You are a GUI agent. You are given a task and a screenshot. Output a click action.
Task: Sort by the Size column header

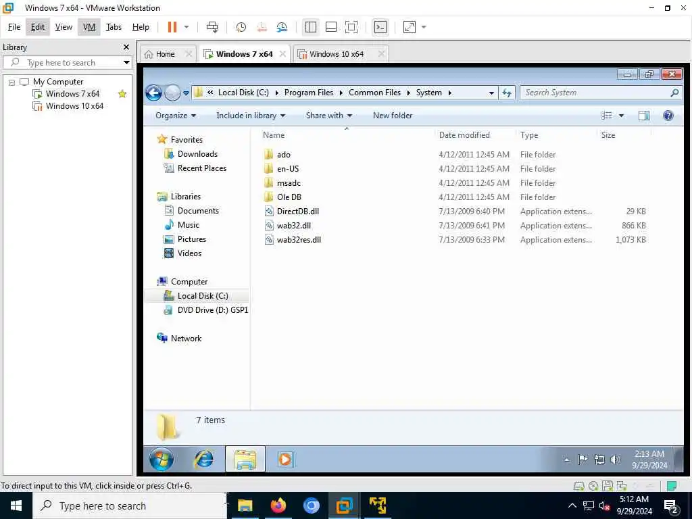(608, 135)
